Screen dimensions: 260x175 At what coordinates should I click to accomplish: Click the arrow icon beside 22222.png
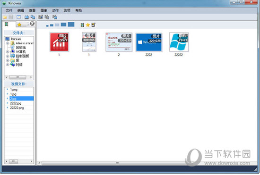(x=7, y=108)
